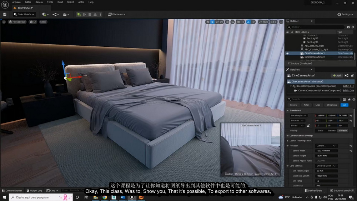Open the rotation snap value 10°
The width and height of the screenshot is (357, 201).
pos(253,22)
